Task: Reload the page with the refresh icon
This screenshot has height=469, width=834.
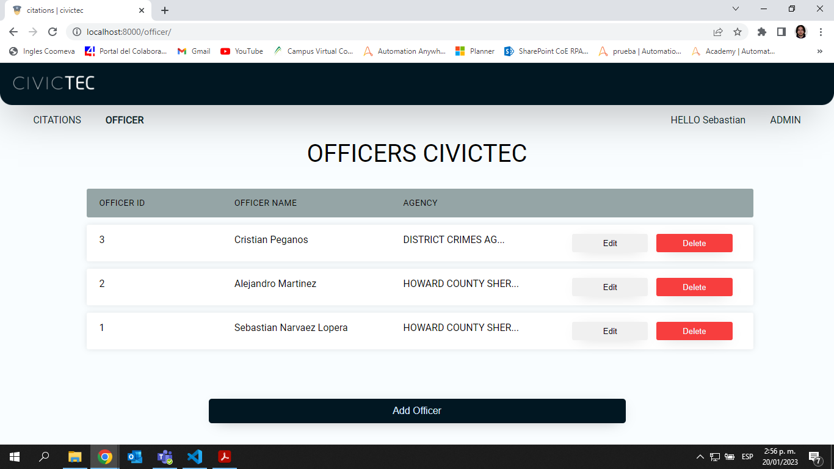Action: [x=53, y=32]
